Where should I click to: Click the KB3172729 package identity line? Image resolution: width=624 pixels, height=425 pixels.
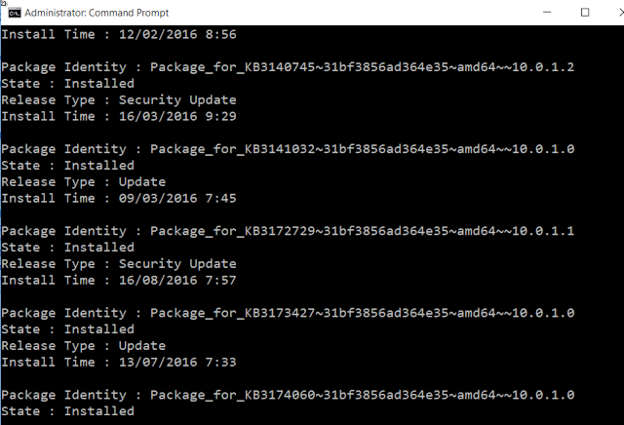pyautogui.click(x=288, y=231)
